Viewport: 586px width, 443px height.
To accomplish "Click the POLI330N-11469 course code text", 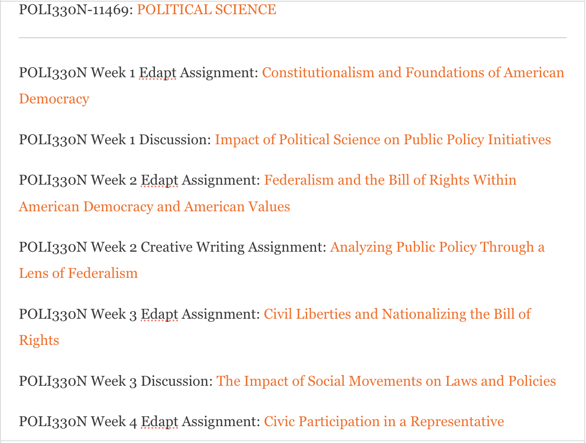I will (75, 9).
